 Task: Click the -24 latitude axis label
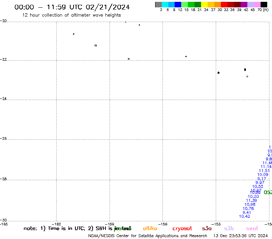tap(3, 99)
